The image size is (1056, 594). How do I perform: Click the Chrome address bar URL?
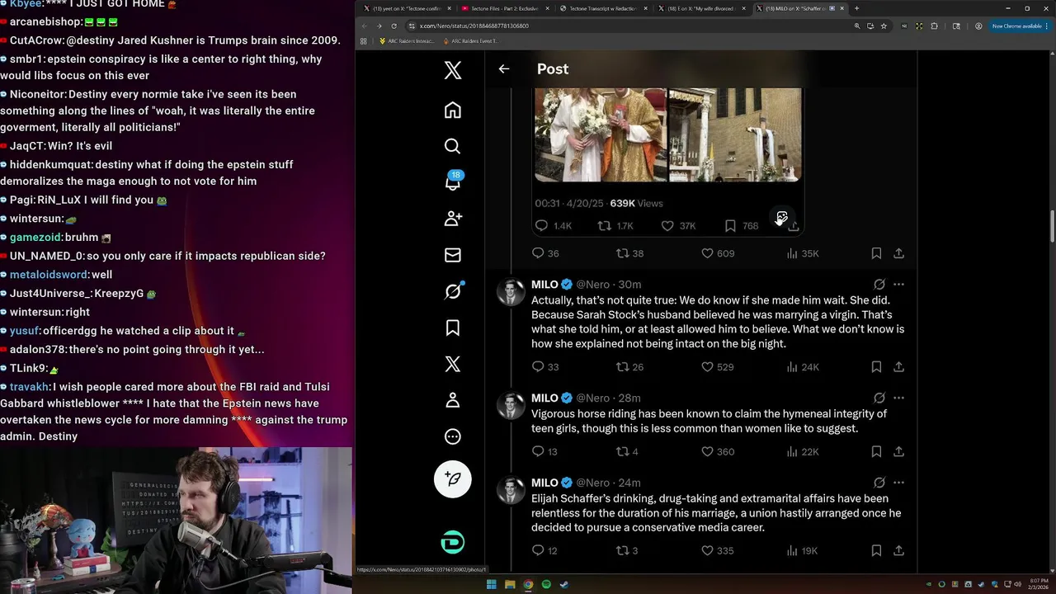474,26
